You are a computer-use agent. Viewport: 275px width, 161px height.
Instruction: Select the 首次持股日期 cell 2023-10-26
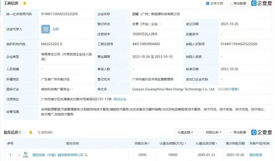point(235,155)
